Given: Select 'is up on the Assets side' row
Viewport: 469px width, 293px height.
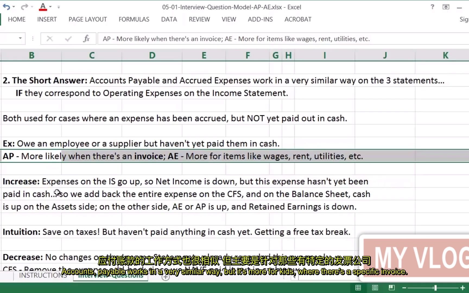Looking at the screenshot, I should [180, 207].
